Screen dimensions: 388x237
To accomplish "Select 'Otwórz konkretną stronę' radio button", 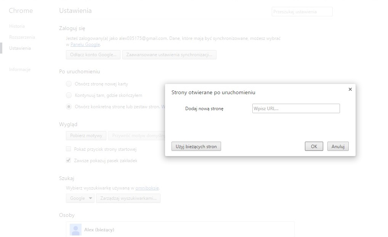I will click(69, 107).
